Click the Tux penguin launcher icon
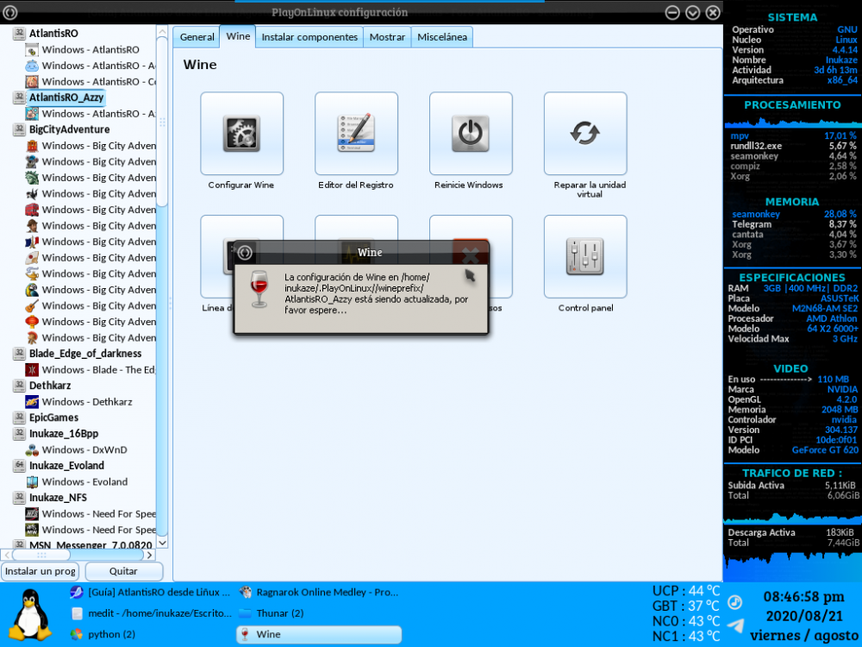Image resolution: width=862 pixels, height=647 pixels. pos(33,614)
